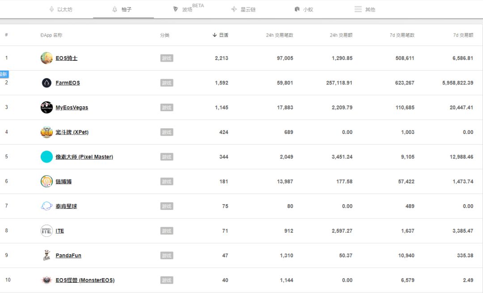
Task: Sort by the 7d 交易额 header
Action: tap(463, 35)
